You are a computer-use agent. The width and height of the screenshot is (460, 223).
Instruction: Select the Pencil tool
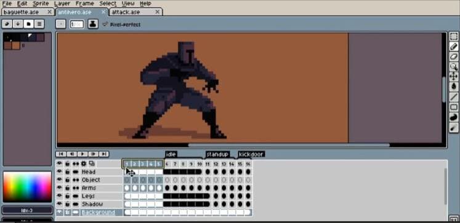click(454, 47)
